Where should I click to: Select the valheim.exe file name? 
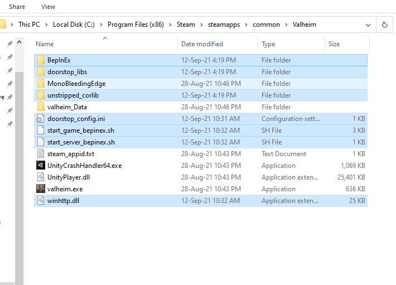click(x=65, y=189)
